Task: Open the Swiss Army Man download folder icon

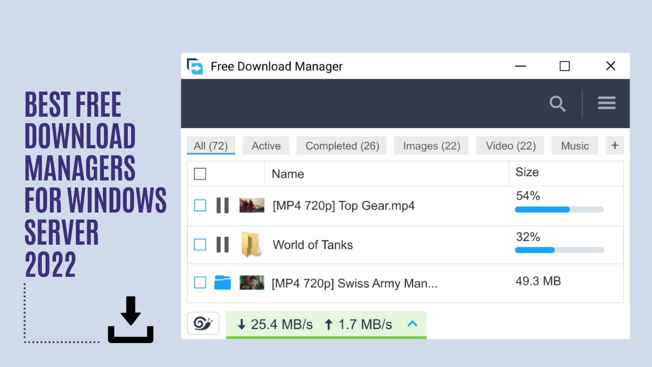Action: [x=223, y=282]
